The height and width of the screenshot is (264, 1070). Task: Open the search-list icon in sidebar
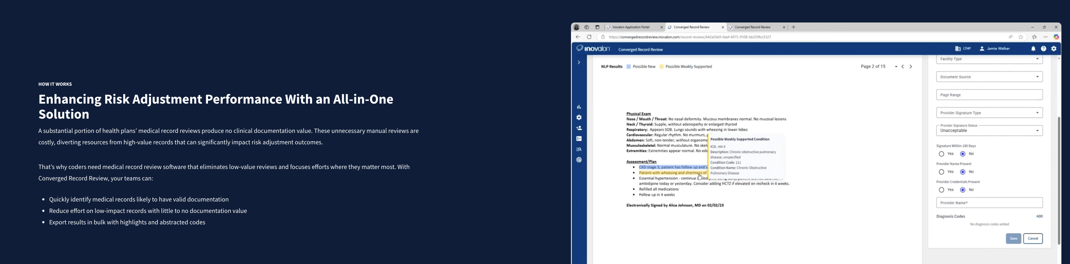578,150
